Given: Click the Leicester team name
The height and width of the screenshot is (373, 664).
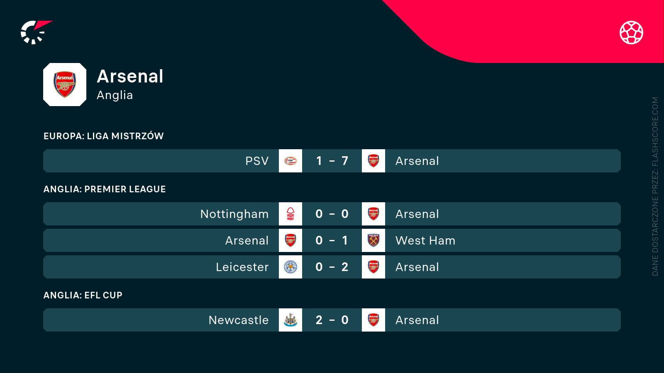Looking at the screenshot, I should [x=242, y=267].
